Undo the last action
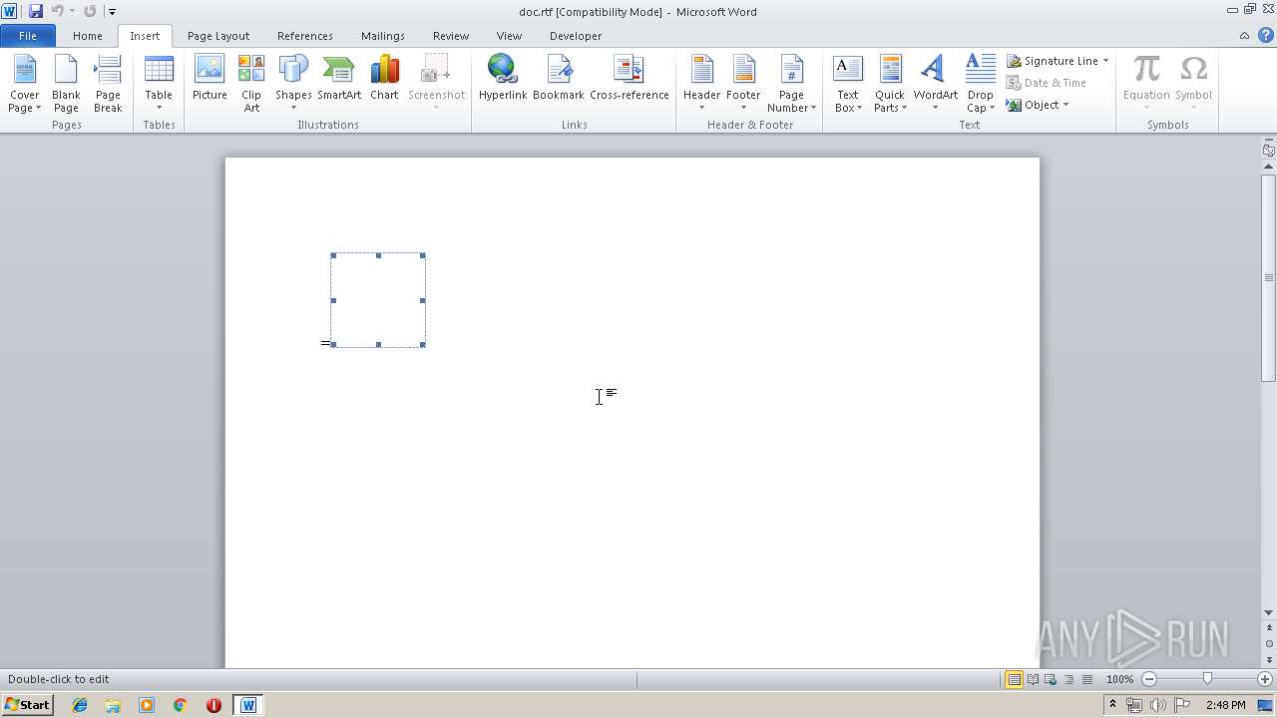This screenshot has width=1277, height=718. 58,11
